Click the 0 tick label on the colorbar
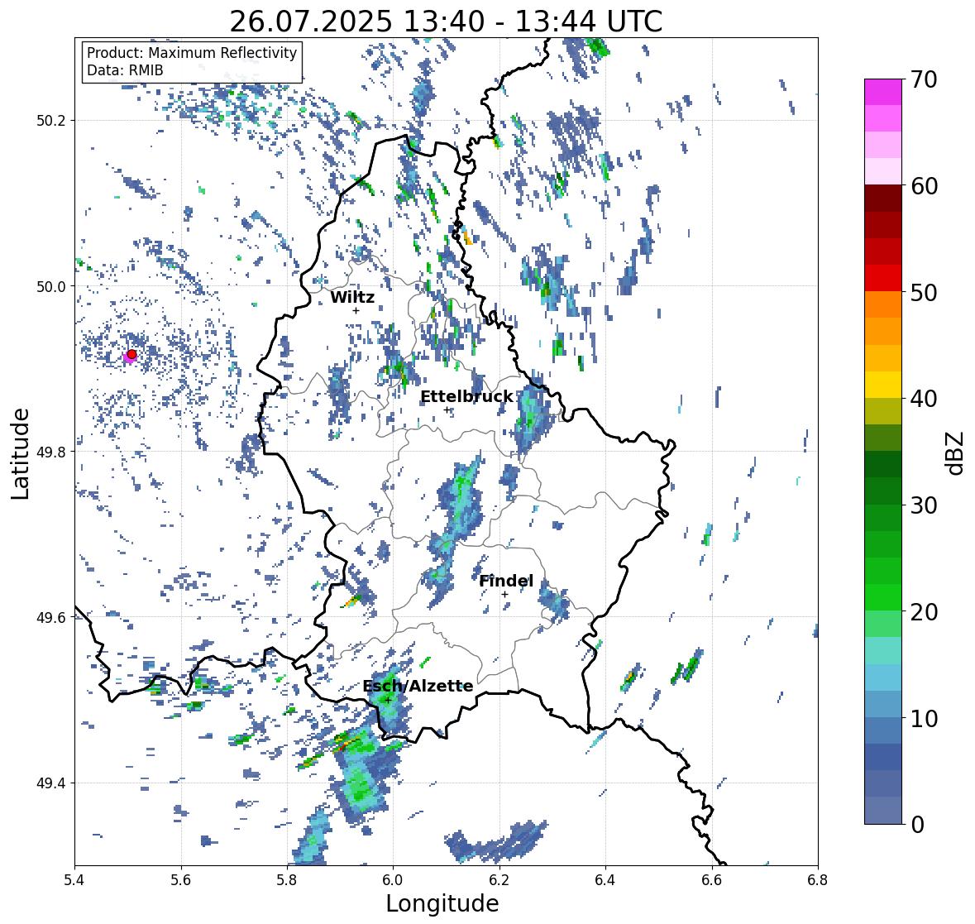This screenshot has width=975, height=924. 917,825
